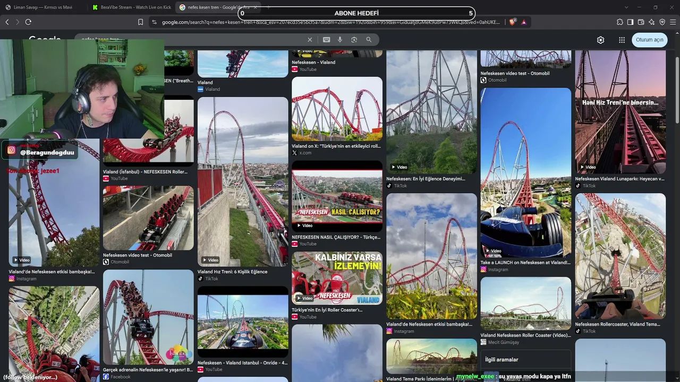Reload the current page
Image resolution: width=680 pixels, height=382 pixels.
tap(28, 22)
